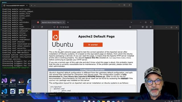Select the Apache2 Ubuntu Default Page tab
182x102 pixels.
(53, 22)
